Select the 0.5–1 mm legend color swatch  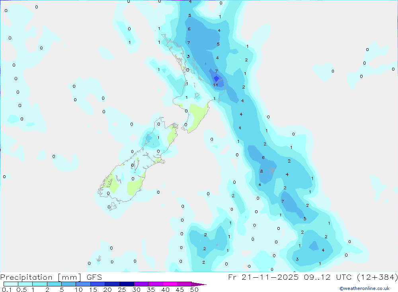click(25, 284)
